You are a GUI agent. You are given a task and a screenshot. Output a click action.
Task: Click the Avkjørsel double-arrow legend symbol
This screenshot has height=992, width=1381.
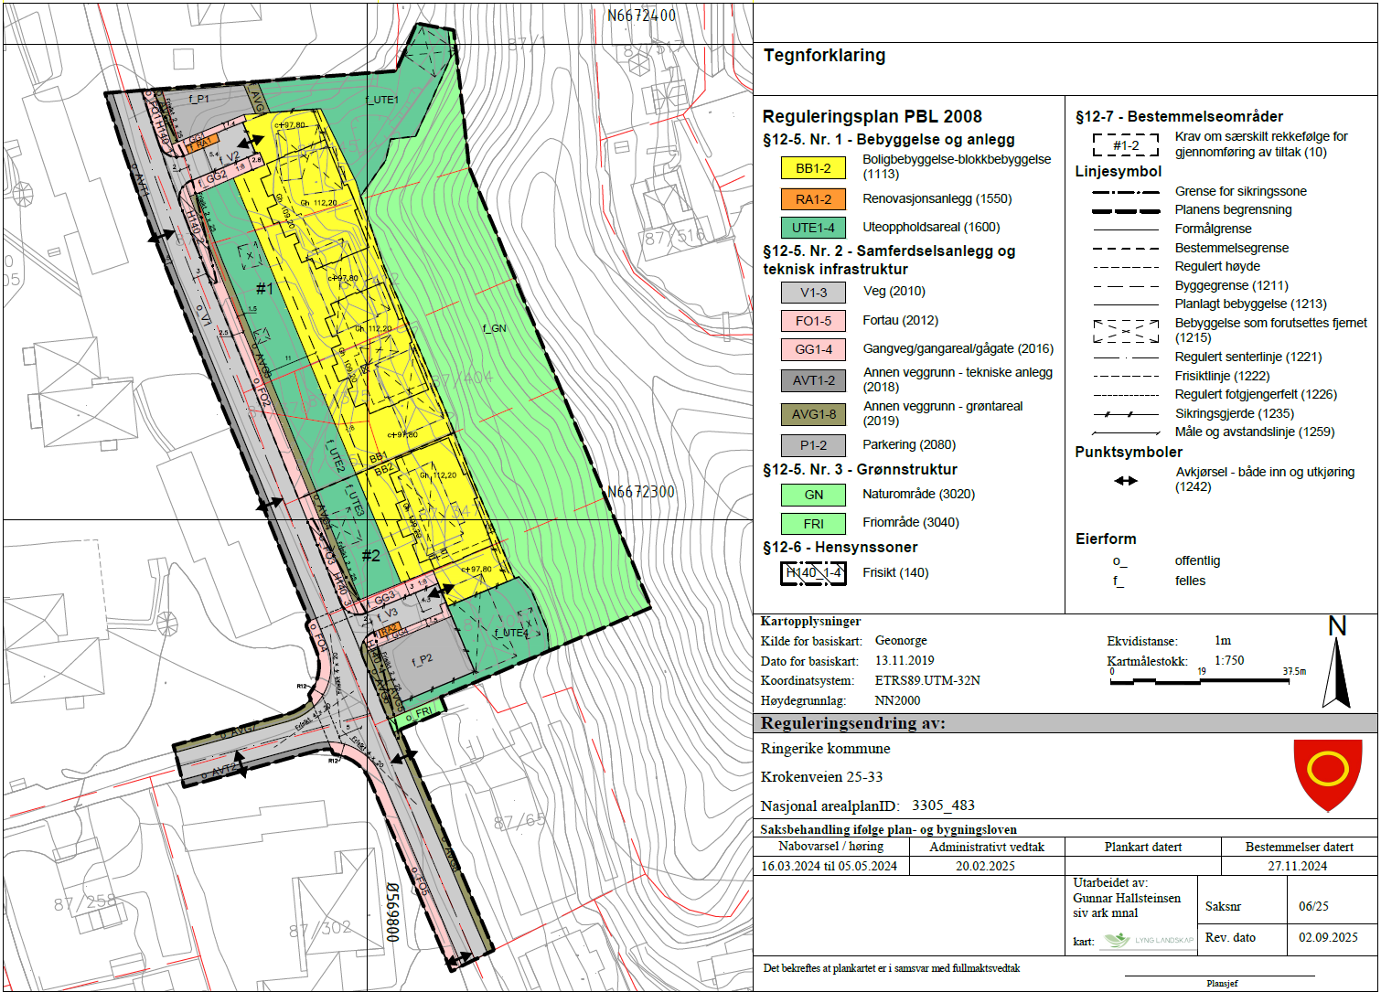(1126, 480)
